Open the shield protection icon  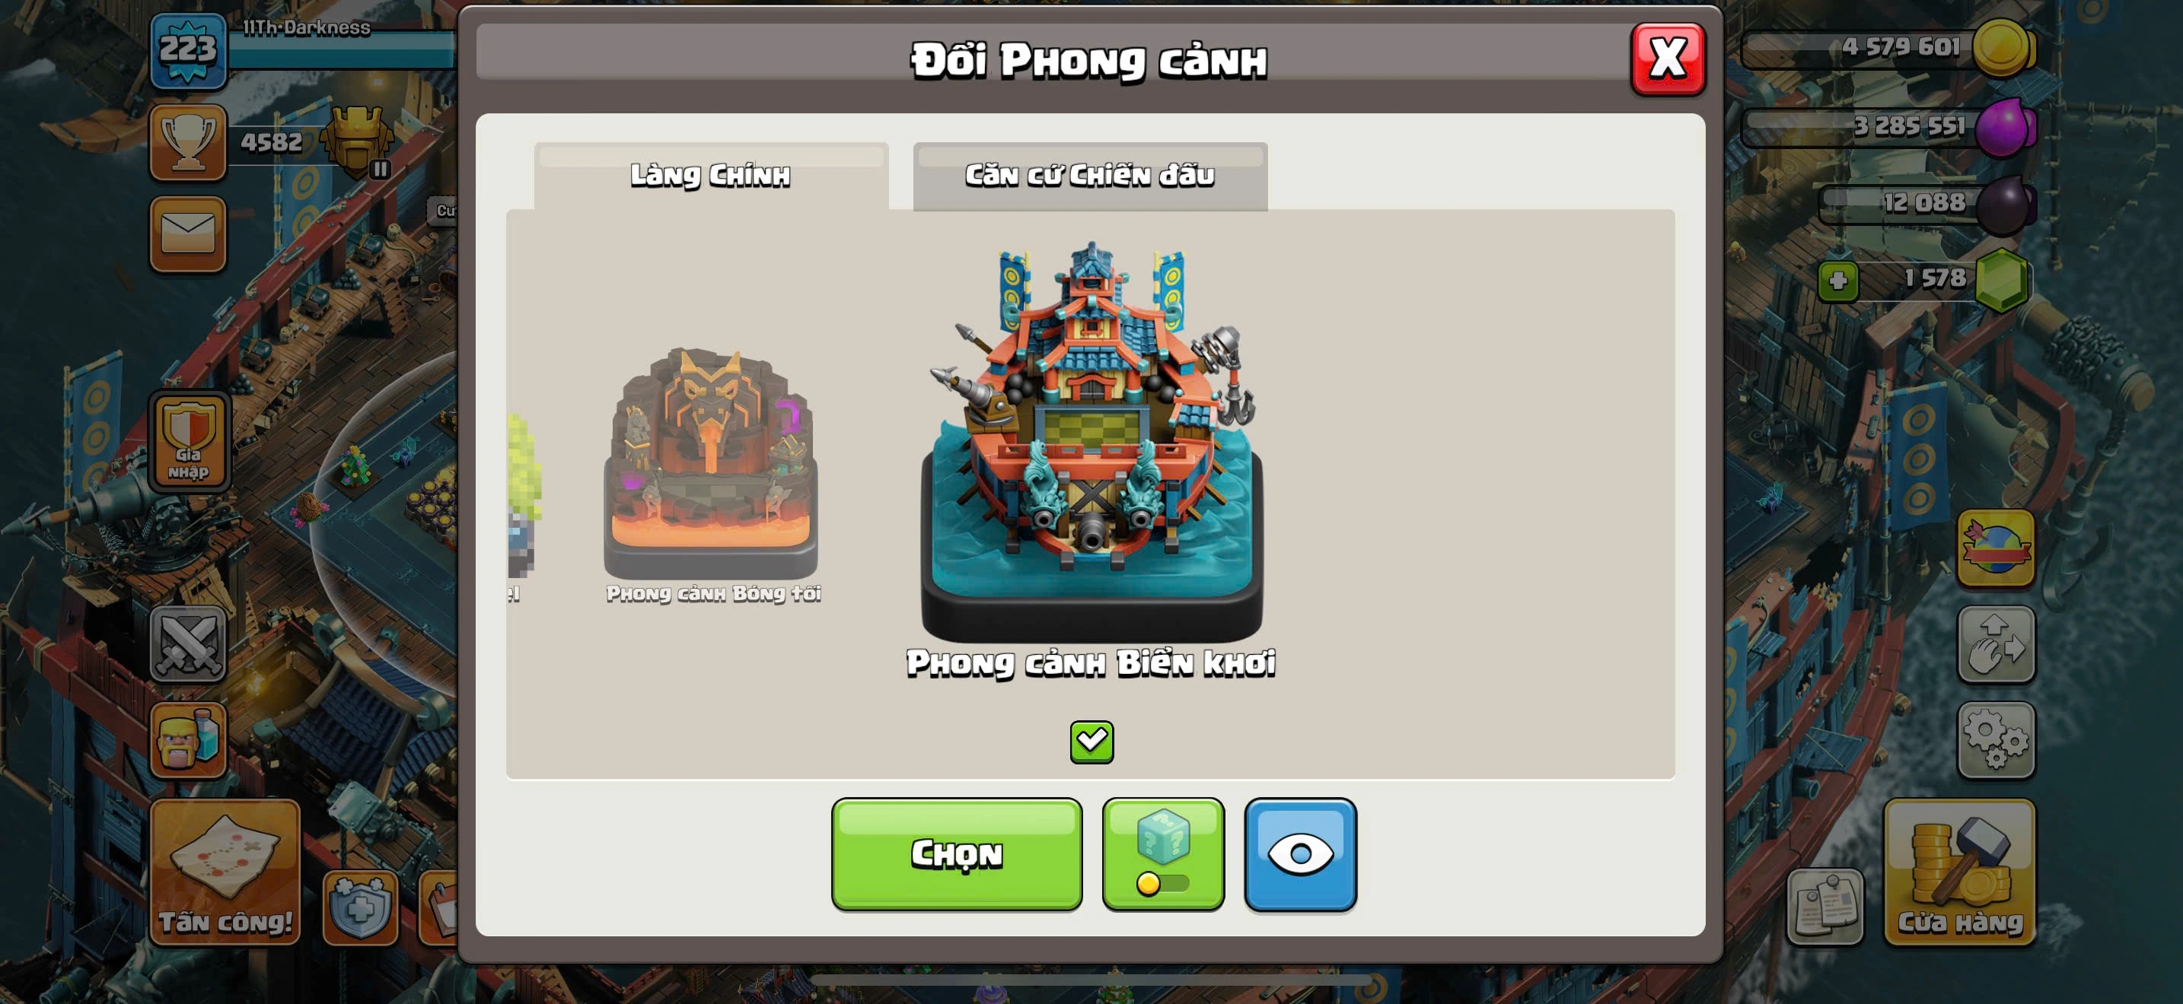coord(360,907)
